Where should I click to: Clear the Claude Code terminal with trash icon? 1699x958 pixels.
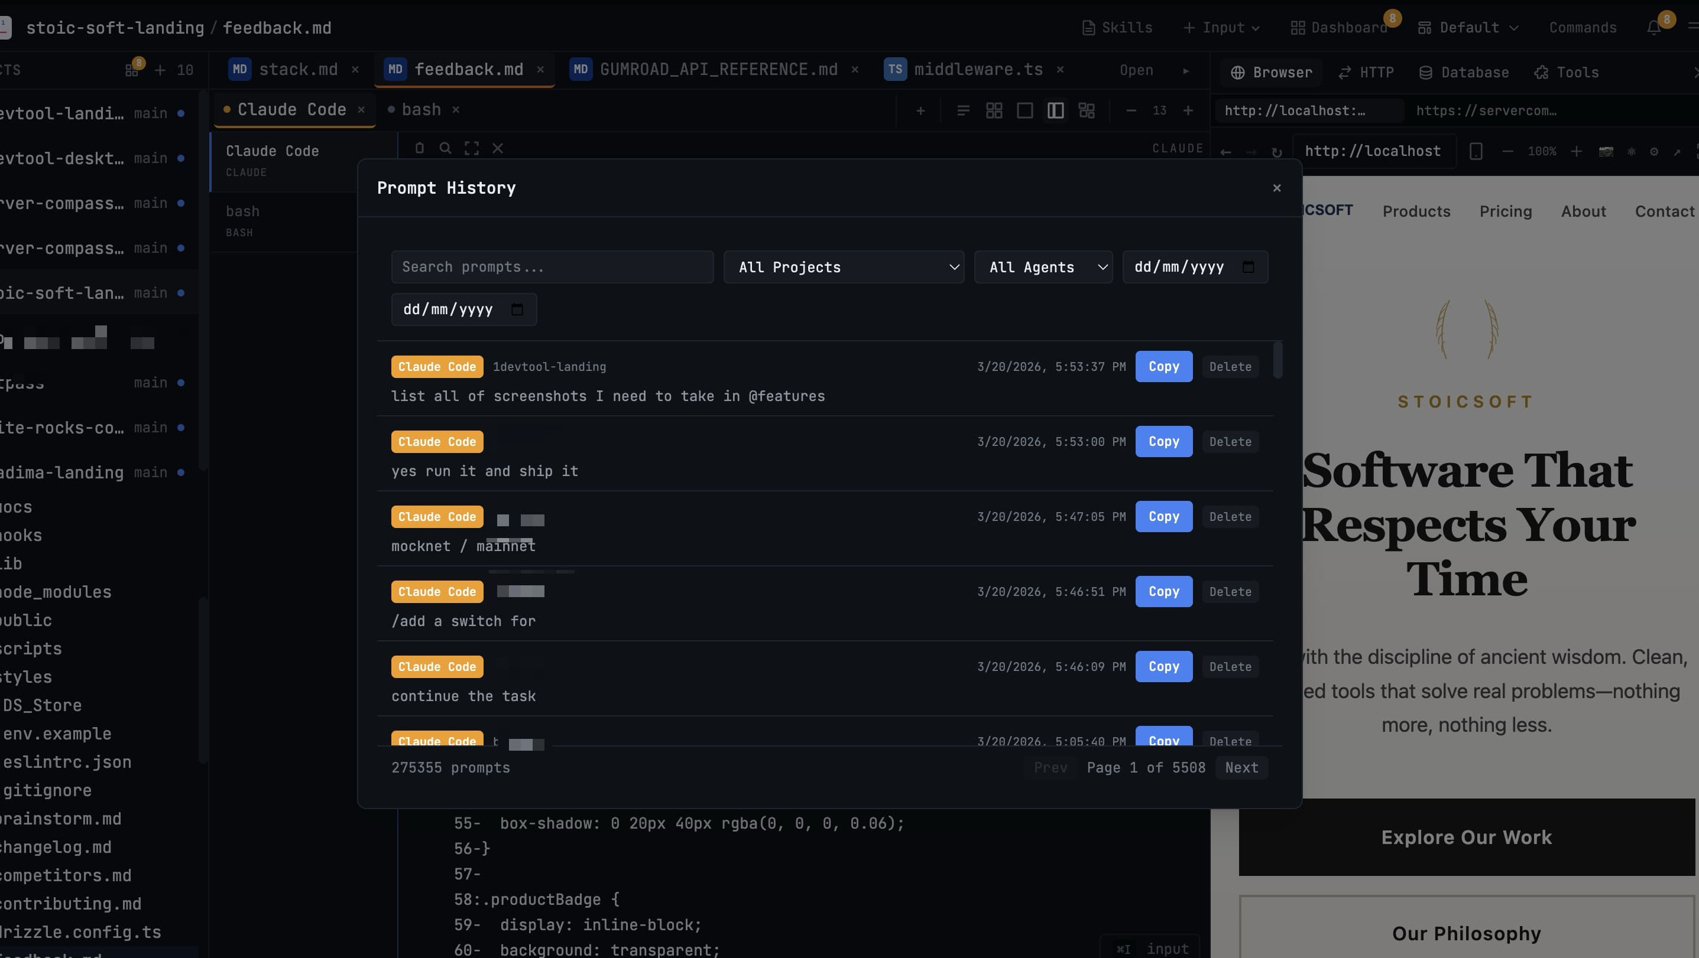click(420, 148)
